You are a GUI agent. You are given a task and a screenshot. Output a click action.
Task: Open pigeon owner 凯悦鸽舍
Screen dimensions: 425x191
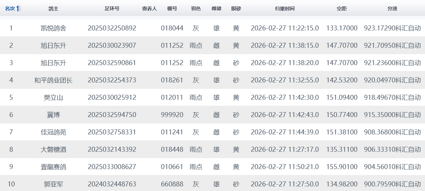[53, 28]
